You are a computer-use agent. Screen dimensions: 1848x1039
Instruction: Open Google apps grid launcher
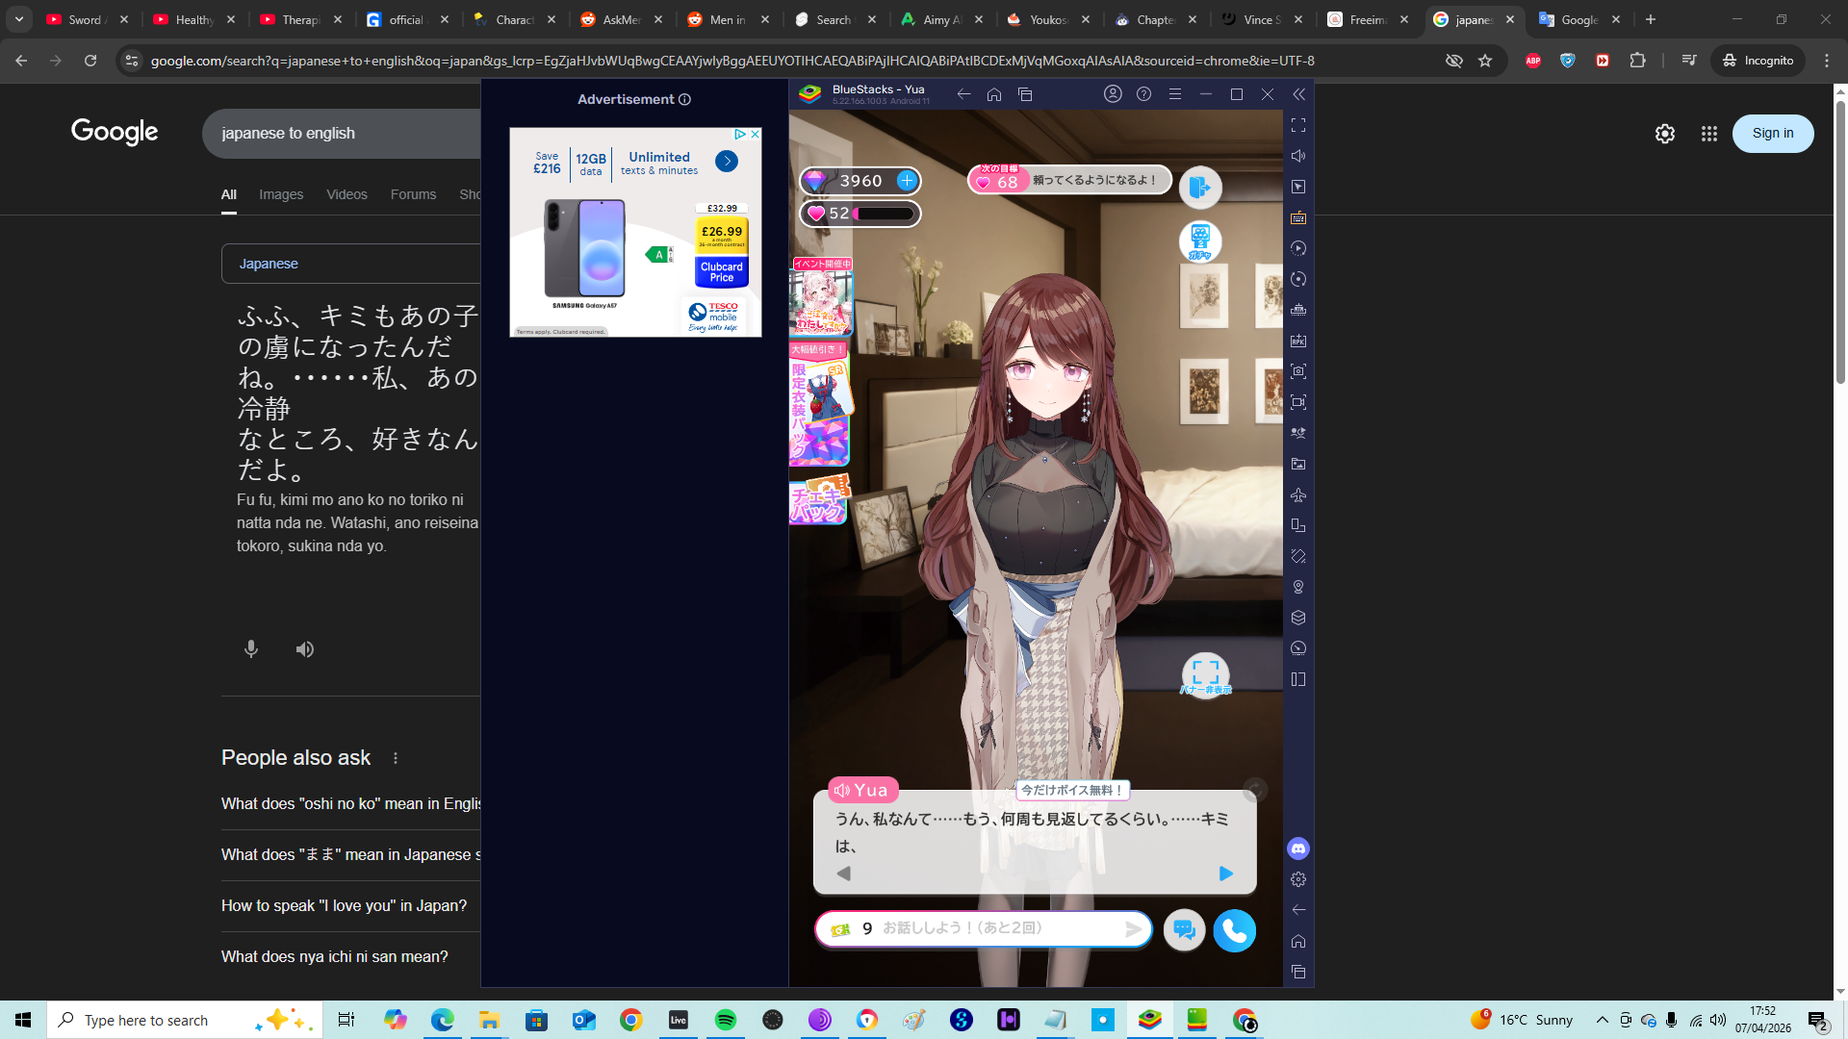click(1709, 134)
